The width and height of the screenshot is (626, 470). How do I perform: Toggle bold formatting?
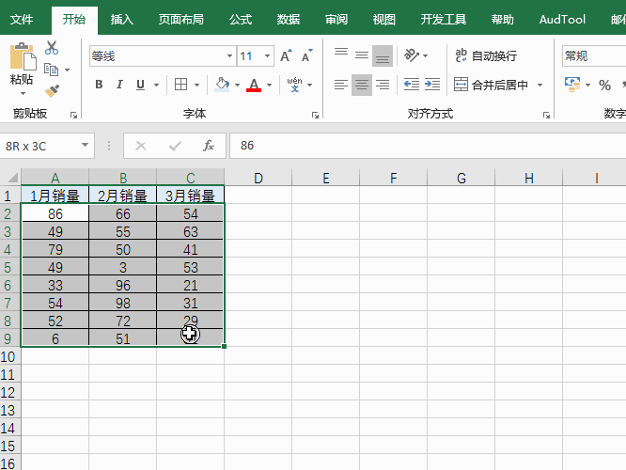click(99, 85)
